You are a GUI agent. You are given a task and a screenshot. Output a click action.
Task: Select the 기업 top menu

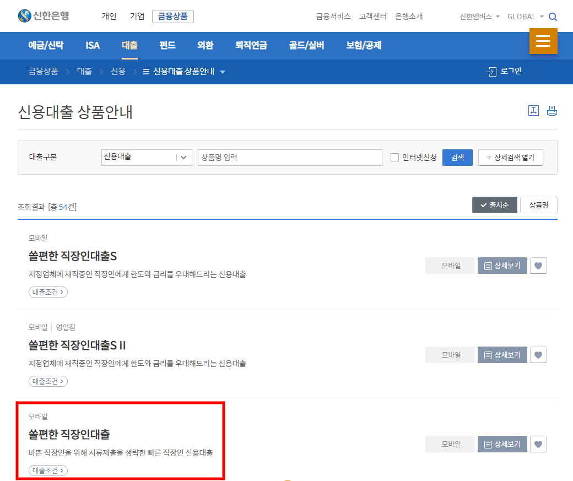pos(137,17)
